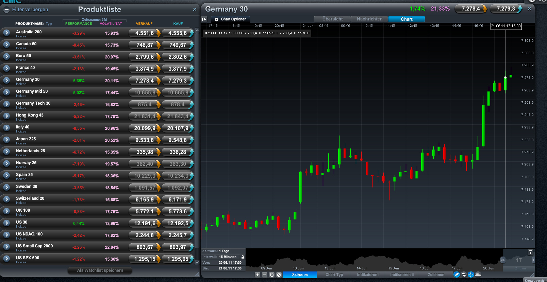Click the navigator 1T range window
Viewport: 547px width, 282px height.
[x=518, y=260]
